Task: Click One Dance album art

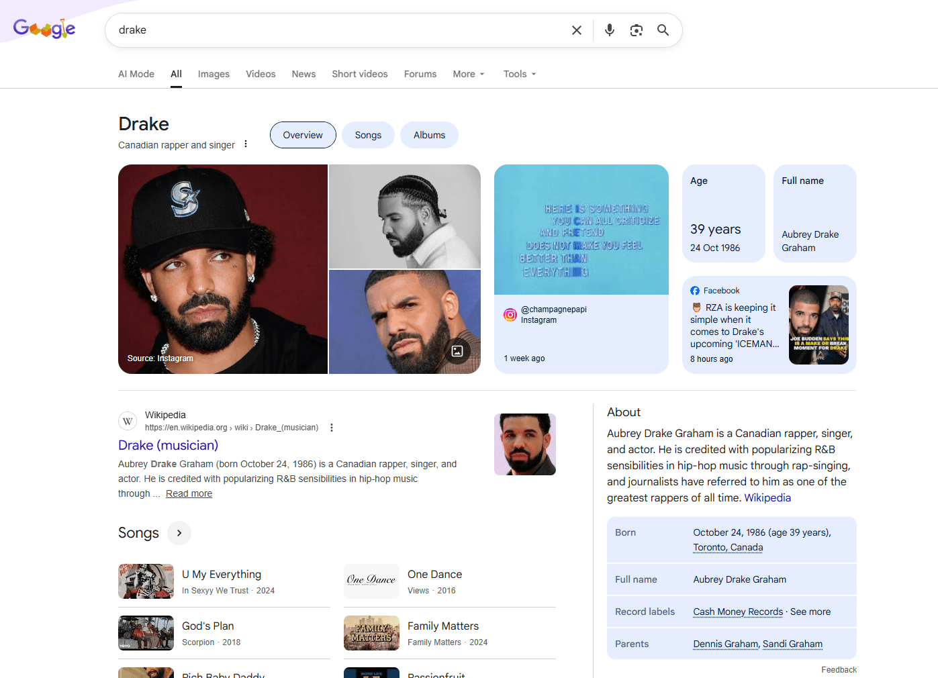Action: coord(371,581)
